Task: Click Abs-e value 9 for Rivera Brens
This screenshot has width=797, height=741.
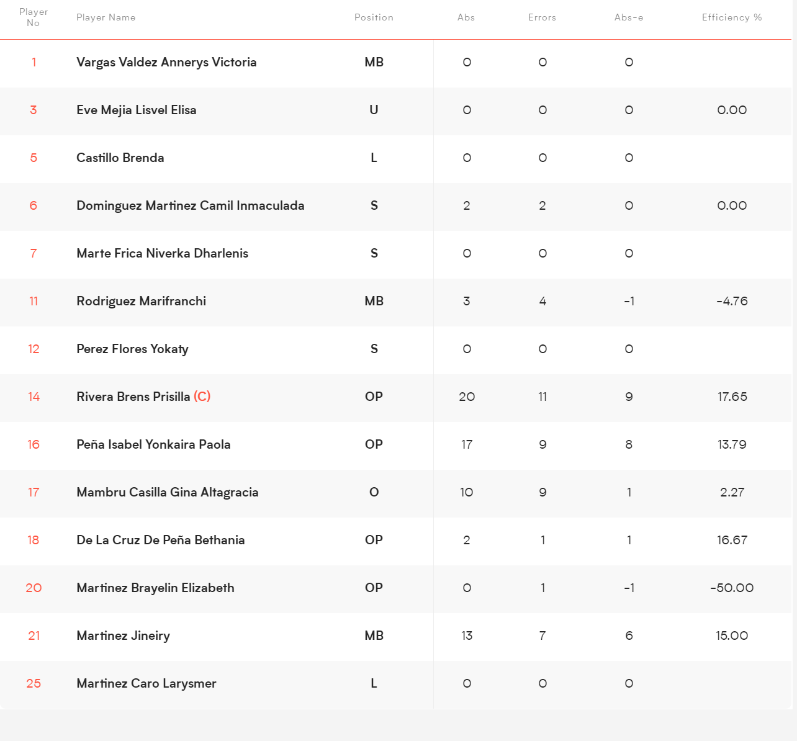Action: [629, 397]
